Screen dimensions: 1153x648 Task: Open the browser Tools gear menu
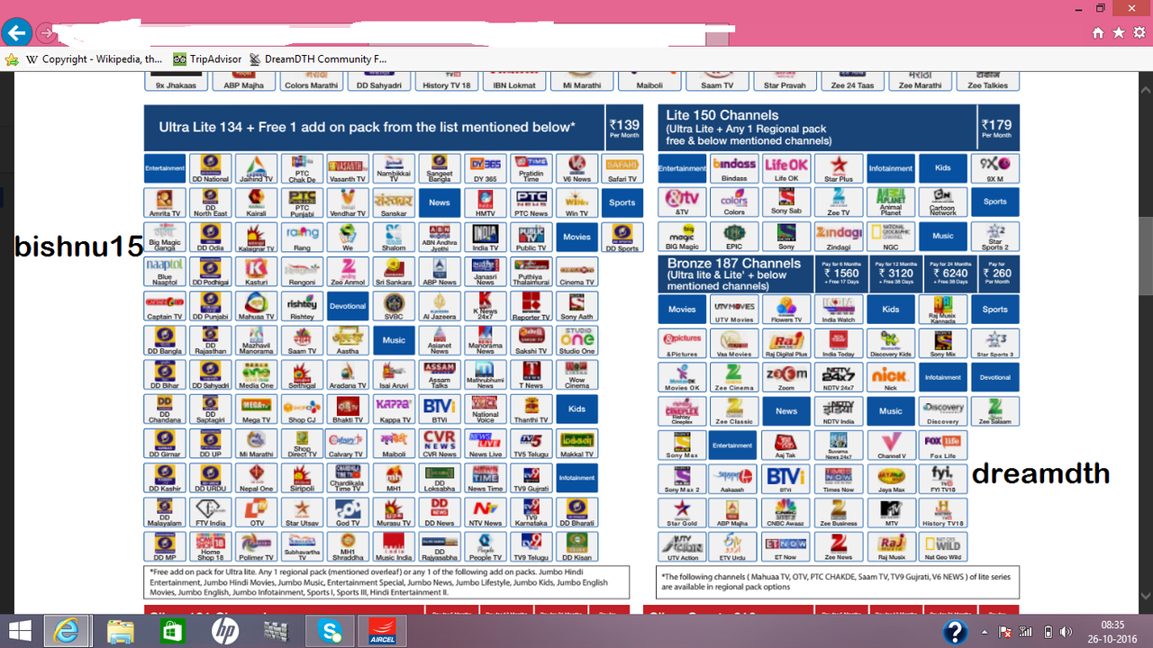1139,33
